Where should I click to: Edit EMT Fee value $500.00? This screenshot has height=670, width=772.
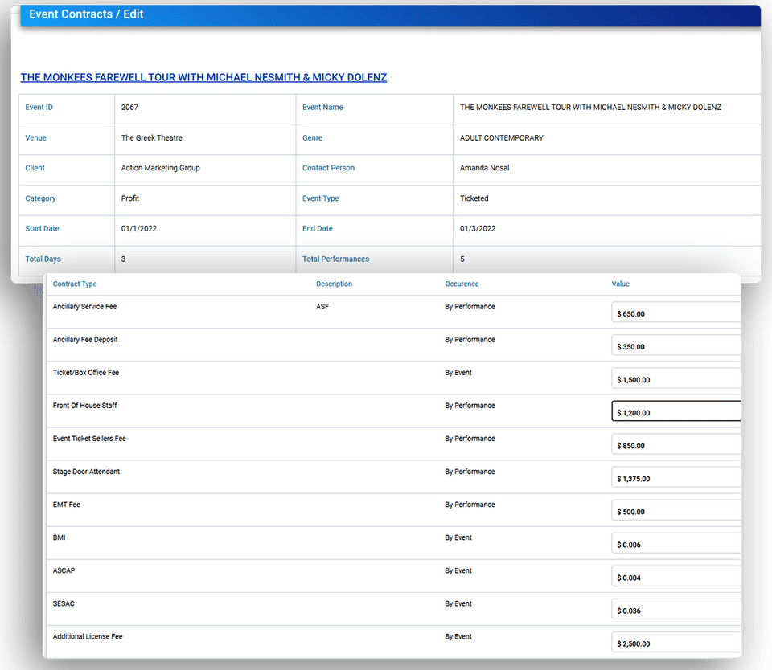(676, 510)
